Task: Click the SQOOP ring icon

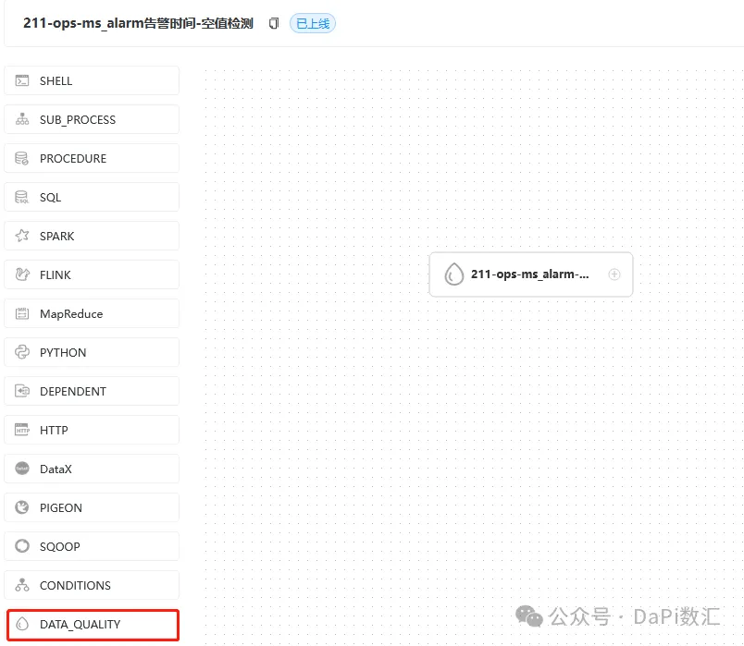Action: point(22,546)
